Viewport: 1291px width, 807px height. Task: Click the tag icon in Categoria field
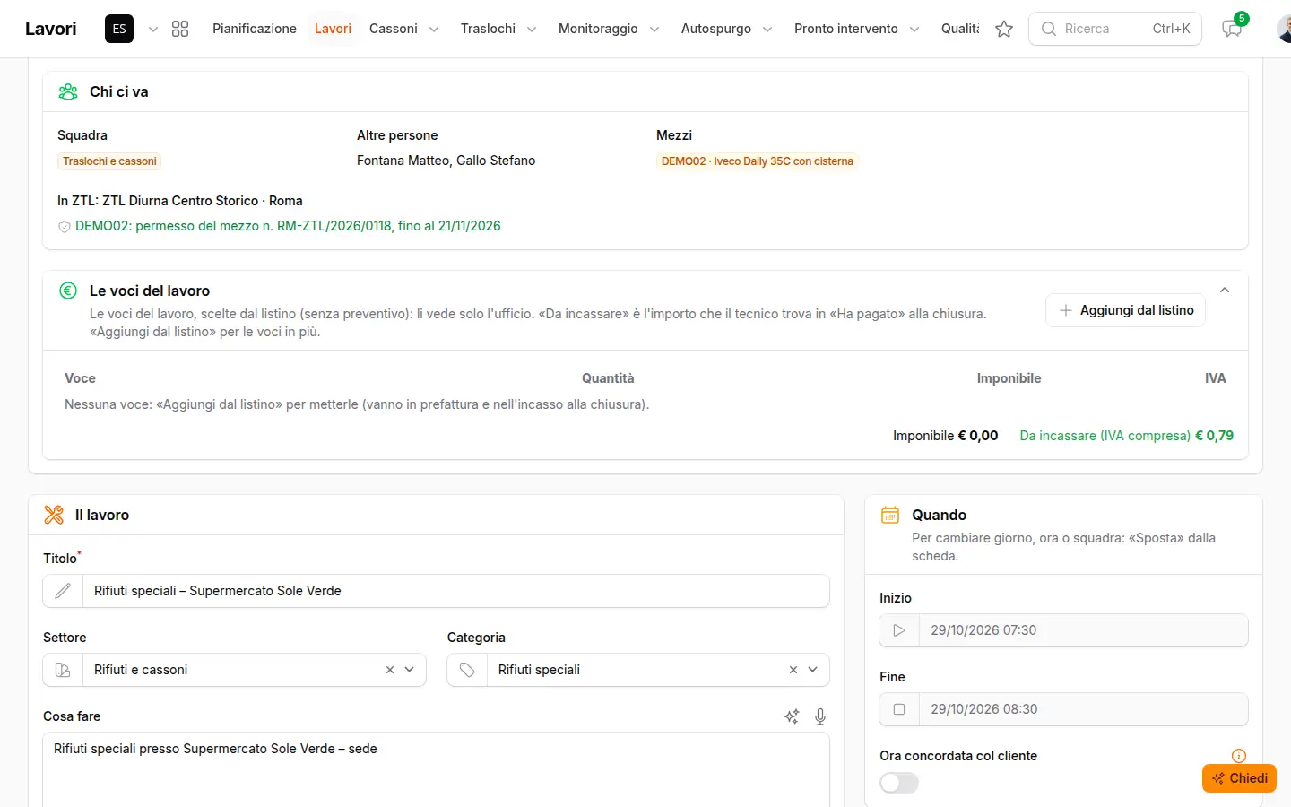[467, 670]
